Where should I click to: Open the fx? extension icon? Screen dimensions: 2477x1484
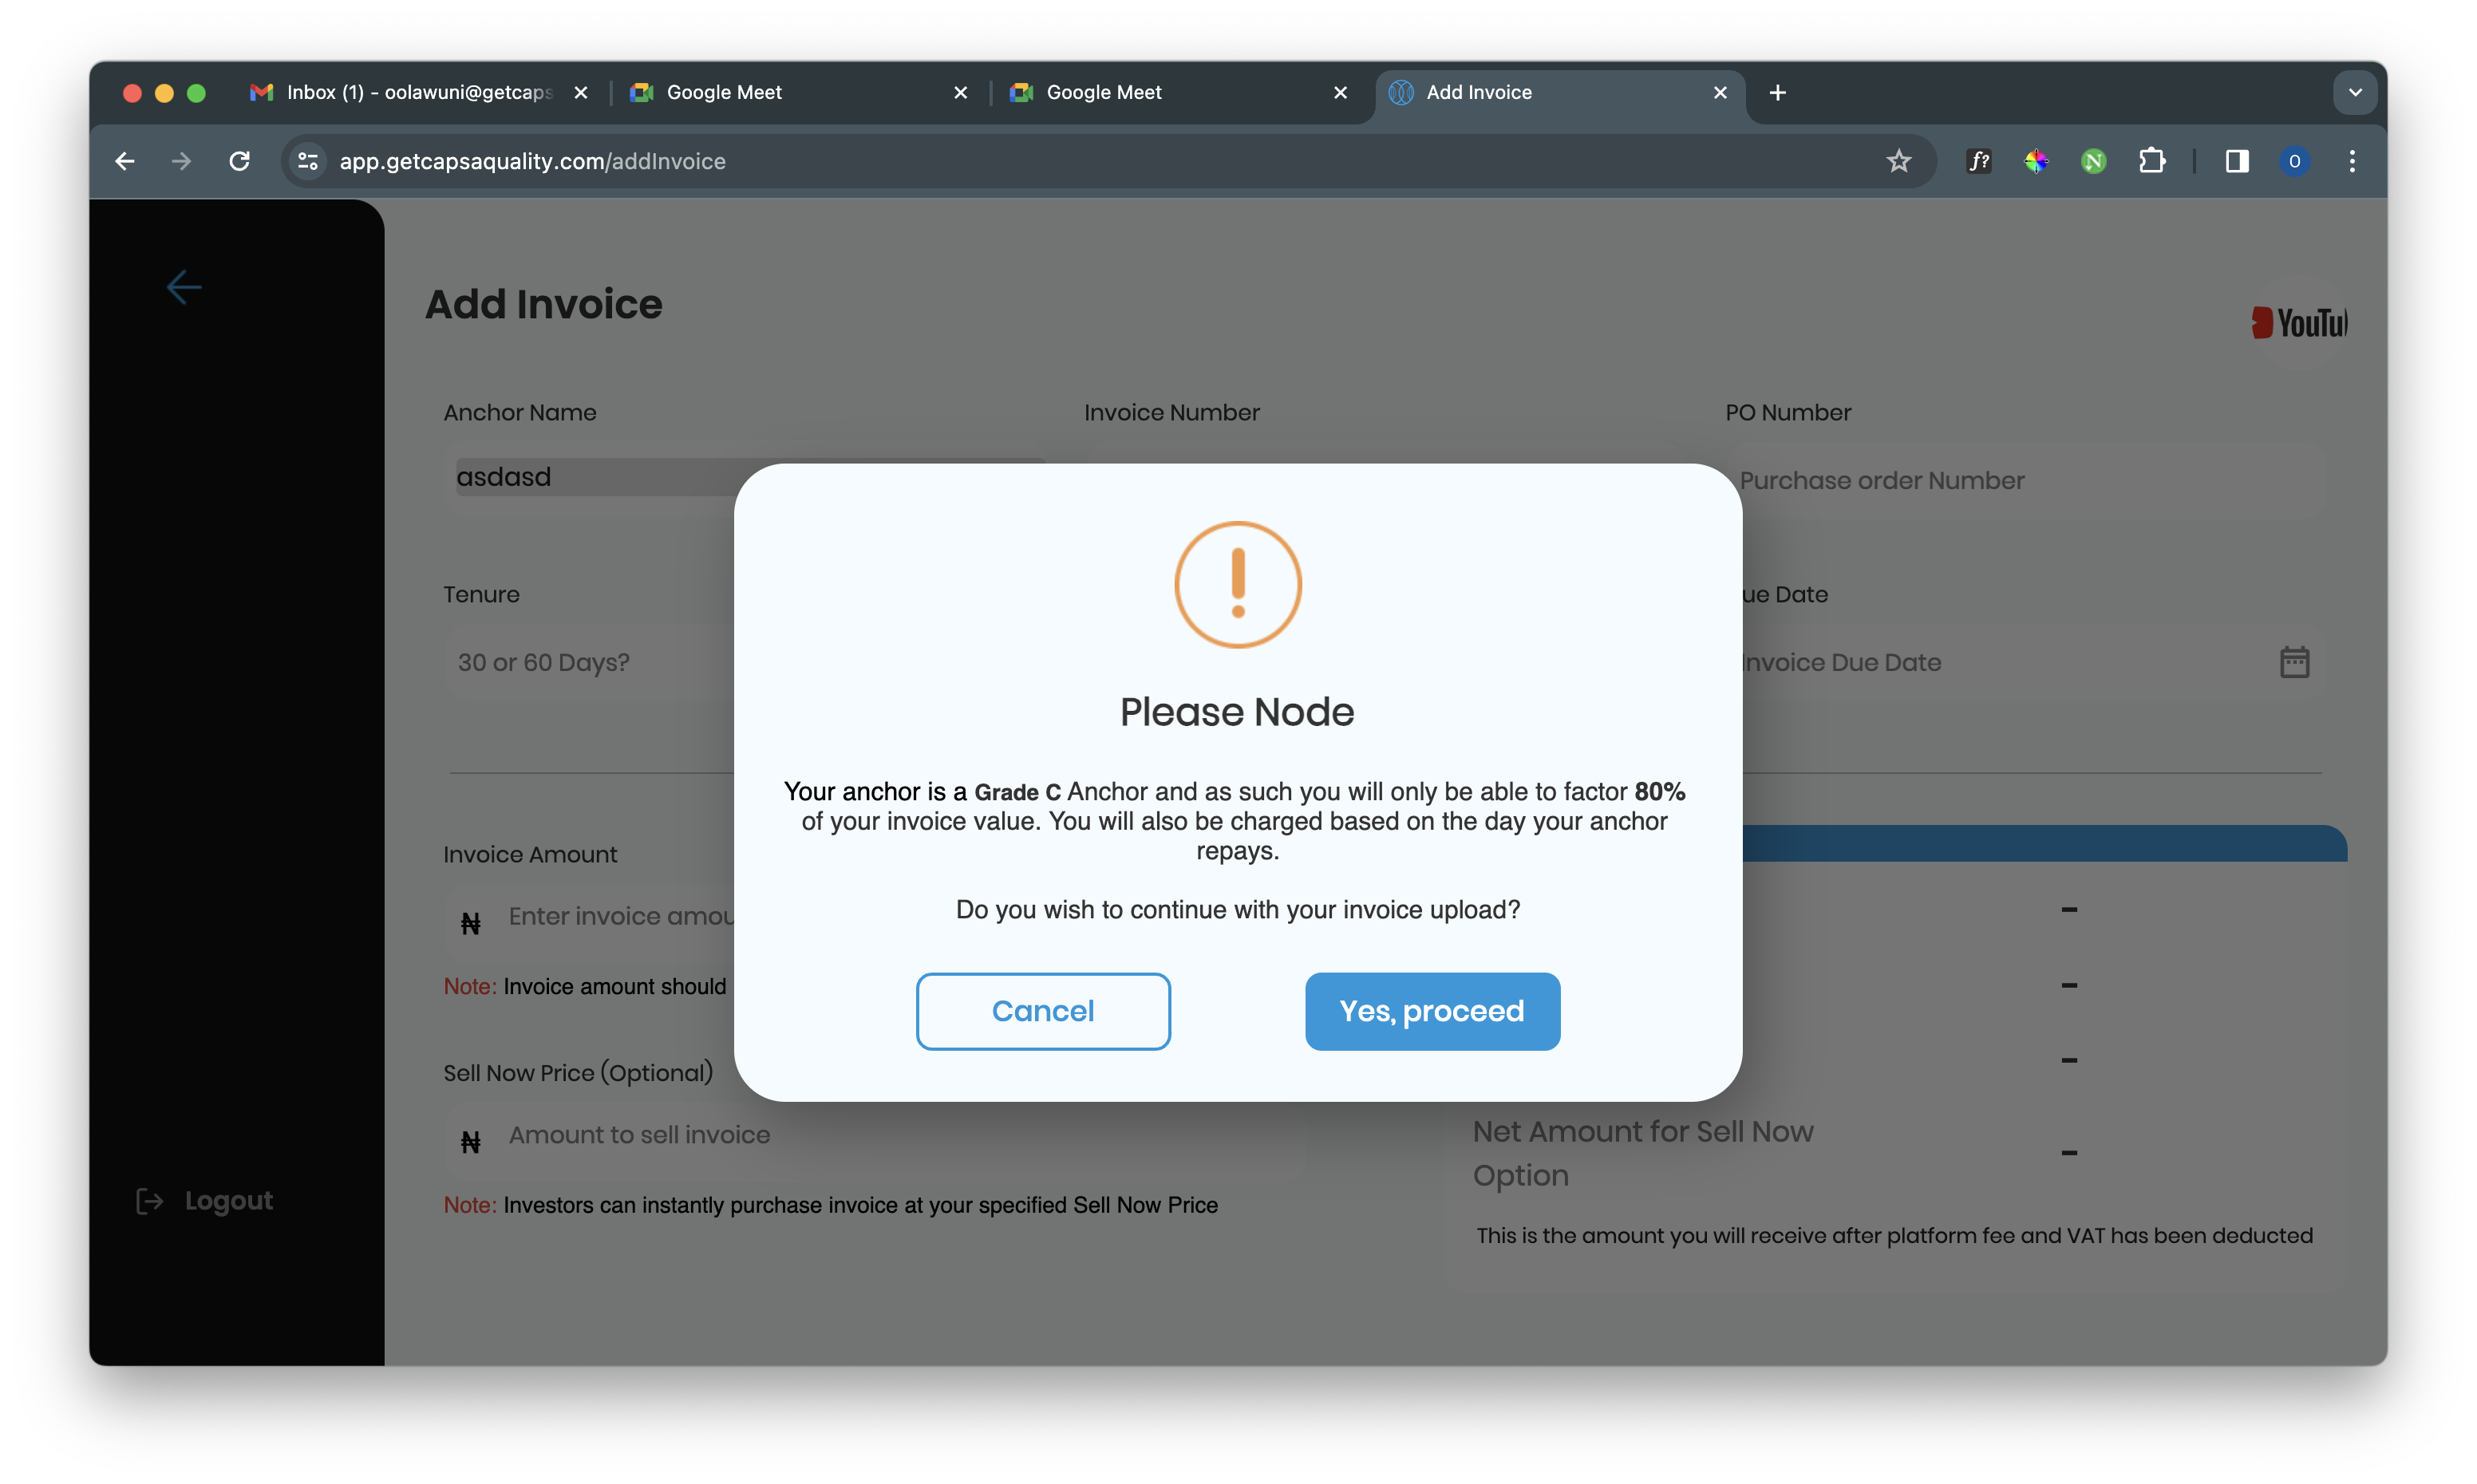1979,161
